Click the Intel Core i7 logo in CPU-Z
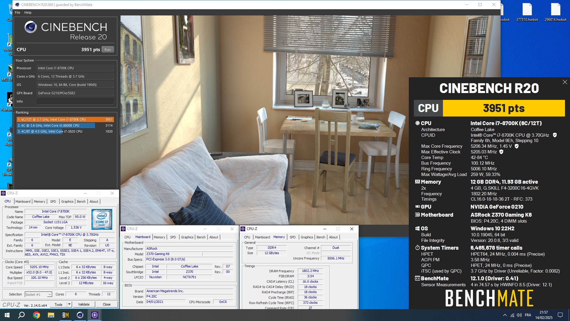The height and width of the screenshot is (321, 570). point(102,219)
